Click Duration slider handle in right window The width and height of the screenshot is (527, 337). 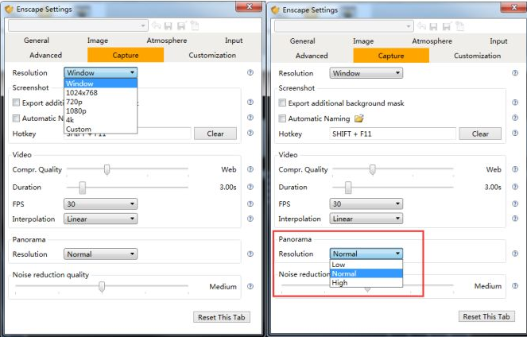click(348, 188)
